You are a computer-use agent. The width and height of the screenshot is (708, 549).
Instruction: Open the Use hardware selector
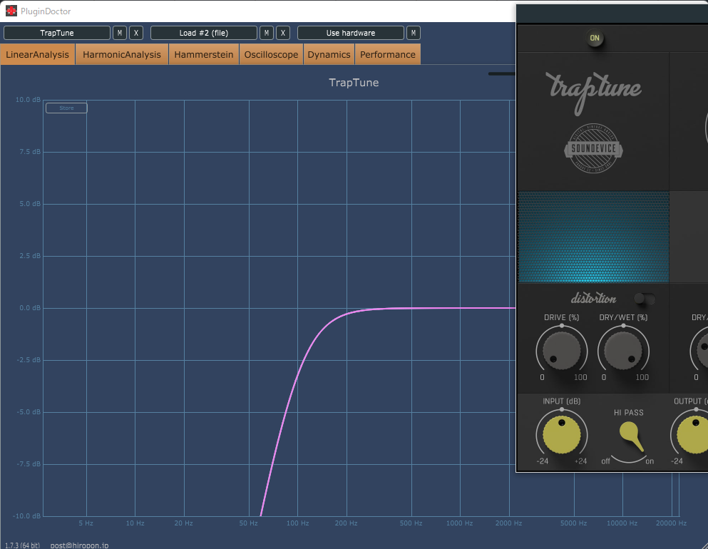[x=351, y=33]
